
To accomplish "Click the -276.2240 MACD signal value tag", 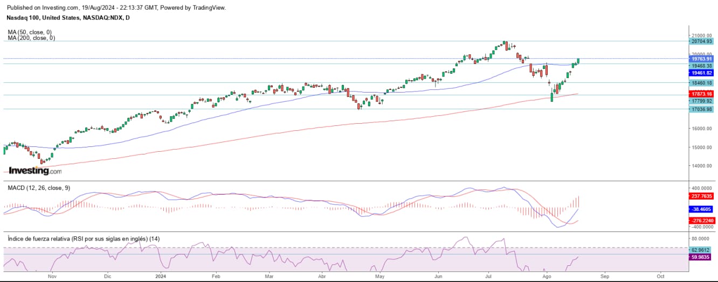I will click(x=702, y=221).
